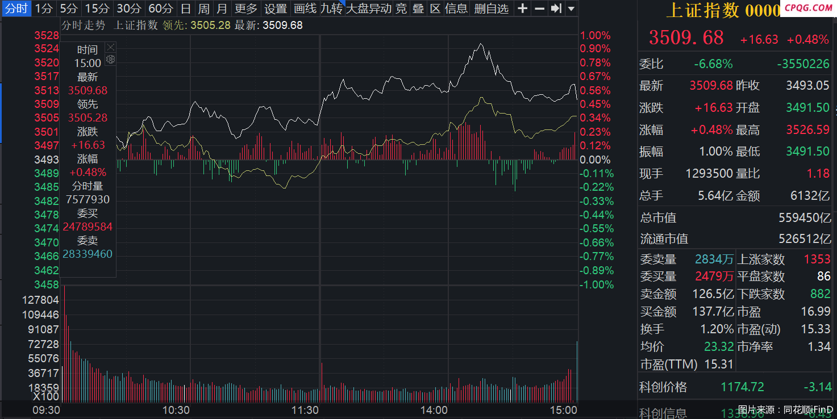Click the 11:30 time marker on axis

click(x=305, y=410)
